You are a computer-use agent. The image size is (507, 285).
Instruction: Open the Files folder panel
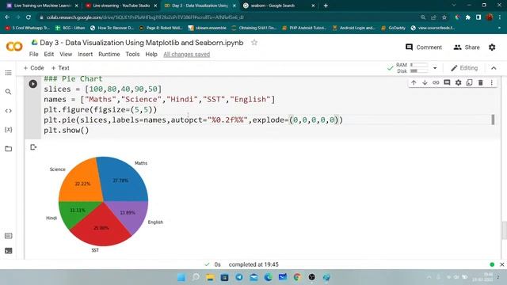(9, 149)
